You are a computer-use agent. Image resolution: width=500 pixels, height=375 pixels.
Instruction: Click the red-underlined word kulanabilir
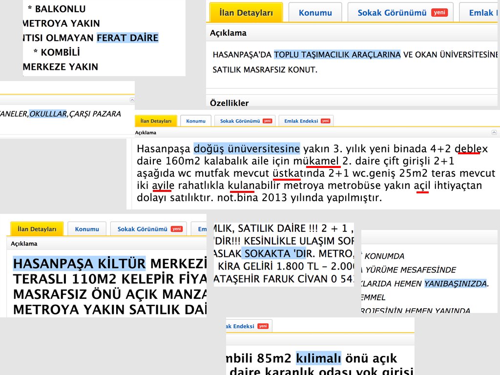tap(254, 185)
